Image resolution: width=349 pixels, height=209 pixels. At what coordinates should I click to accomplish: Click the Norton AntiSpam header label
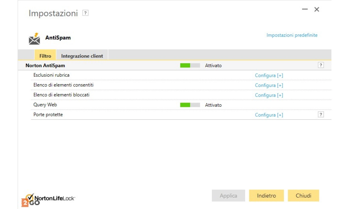point(45,65)
